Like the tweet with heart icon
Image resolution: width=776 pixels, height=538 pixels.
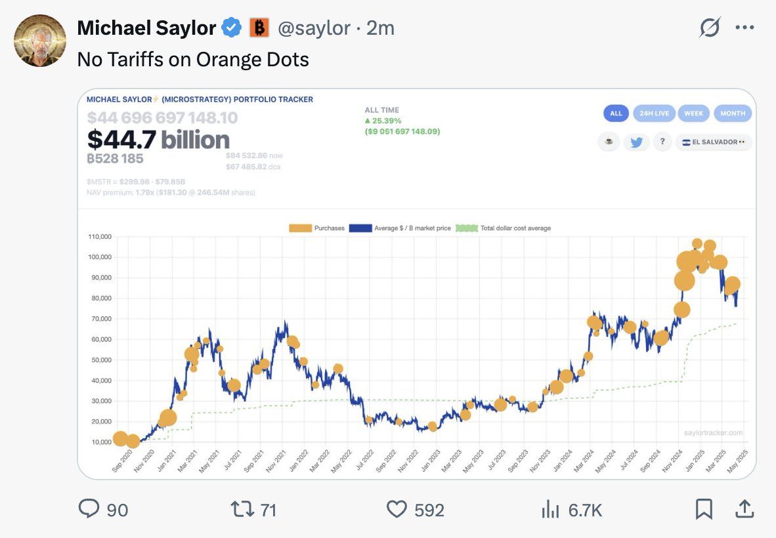click(397, 509)
